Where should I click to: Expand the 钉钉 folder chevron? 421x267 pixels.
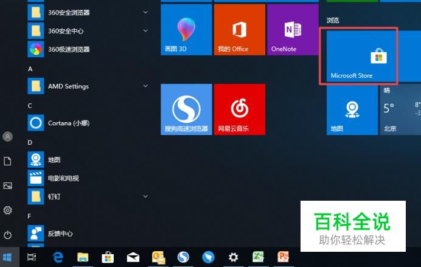(x=145, y=196)
